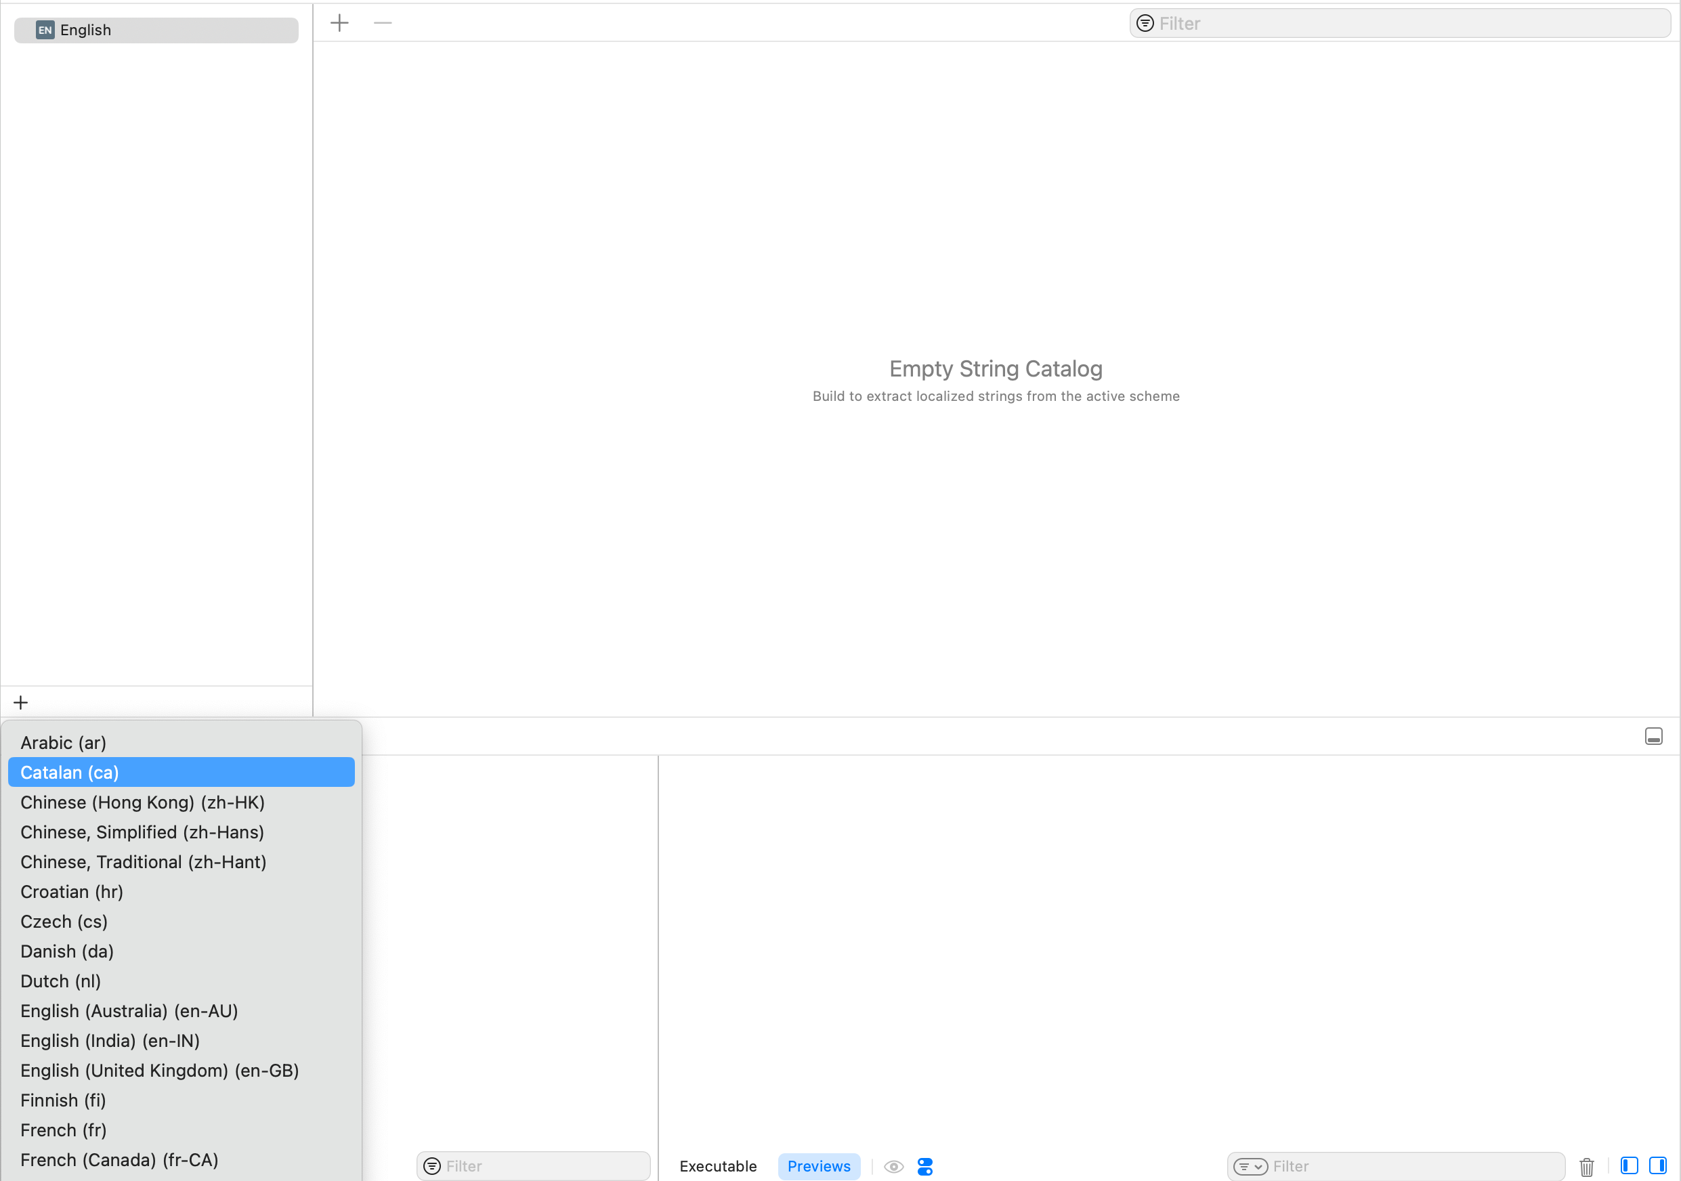Choose French (Canada) (fr-CA) language
This screenshot has width=1681, height=1181.
coord(119,1160)
